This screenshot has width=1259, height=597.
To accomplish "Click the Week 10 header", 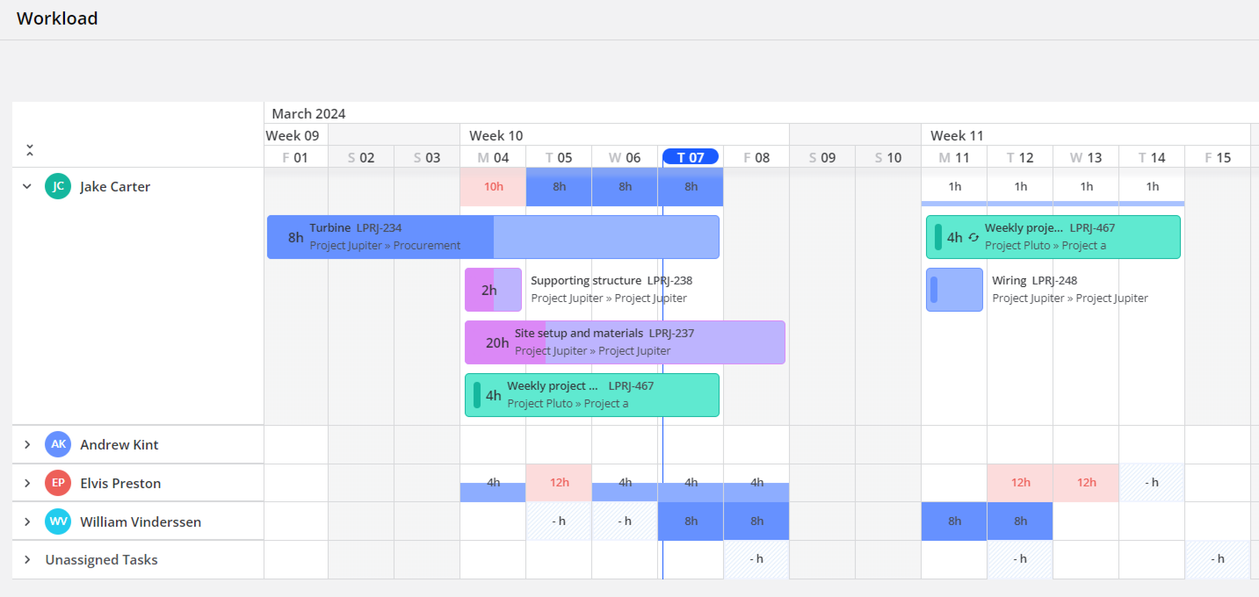I will pyautogui.click(x=496, y=135).
